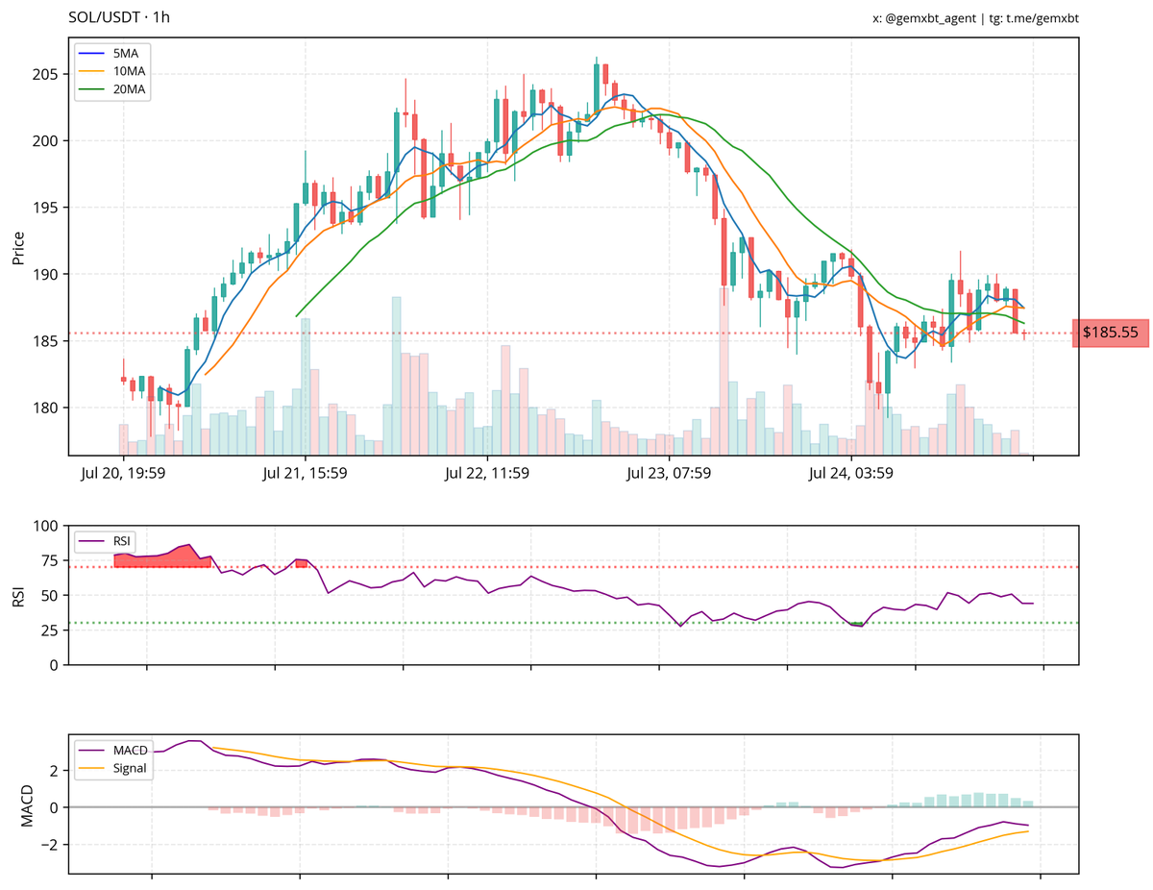The width and height of the screenshot is (1153, 890).
Task: Click the RSI y-axis label
Action: pyautogui.click(x=18, y=596)
